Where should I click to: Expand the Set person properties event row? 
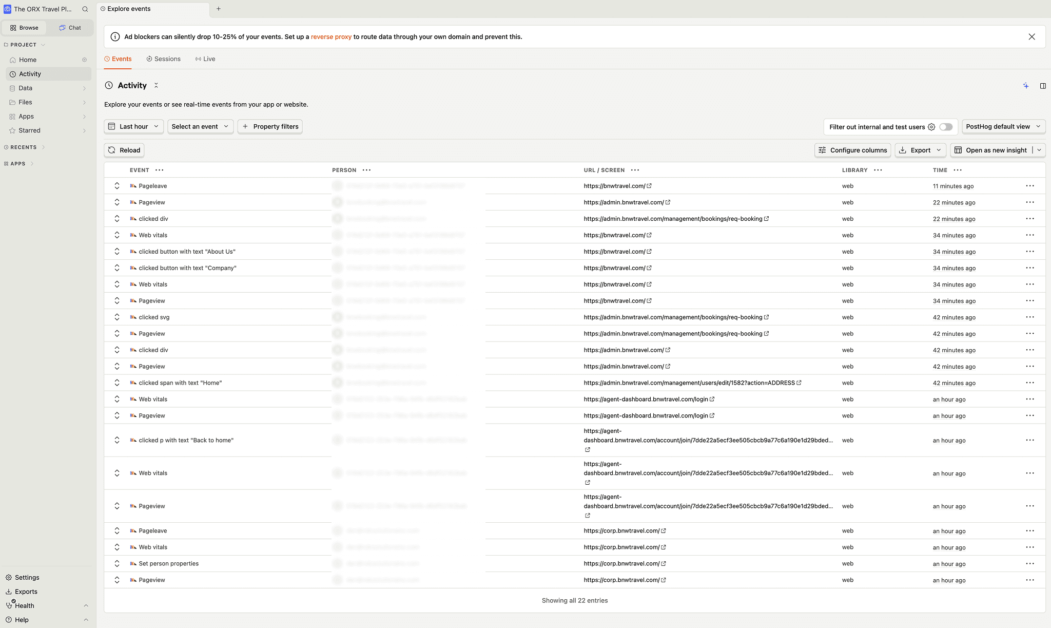point(117,563)
